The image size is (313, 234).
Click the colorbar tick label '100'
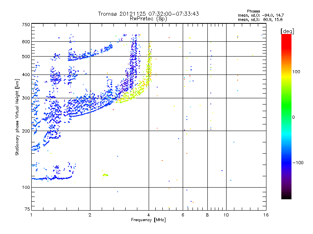tap(296, 72)
